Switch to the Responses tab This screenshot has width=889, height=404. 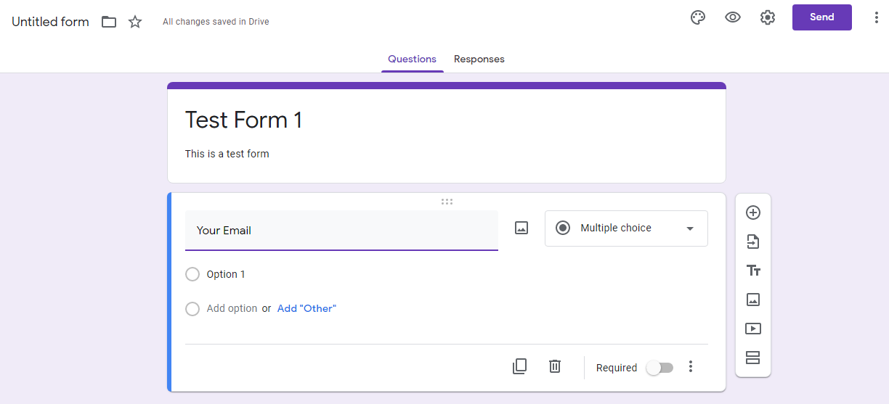479,59
